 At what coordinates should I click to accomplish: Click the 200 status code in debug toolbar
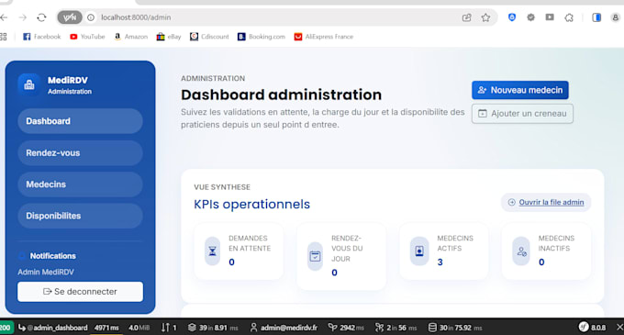tap(6, 328)
